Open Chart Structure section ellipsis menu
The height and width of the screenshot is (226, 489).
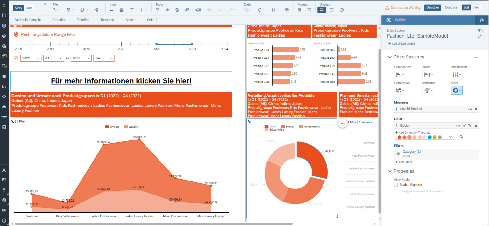(x=476, y=57)
